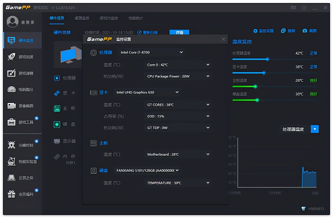Click the gift box member benefits icon
The width and height of the screenshot is (333, 218).
(11, 194)
